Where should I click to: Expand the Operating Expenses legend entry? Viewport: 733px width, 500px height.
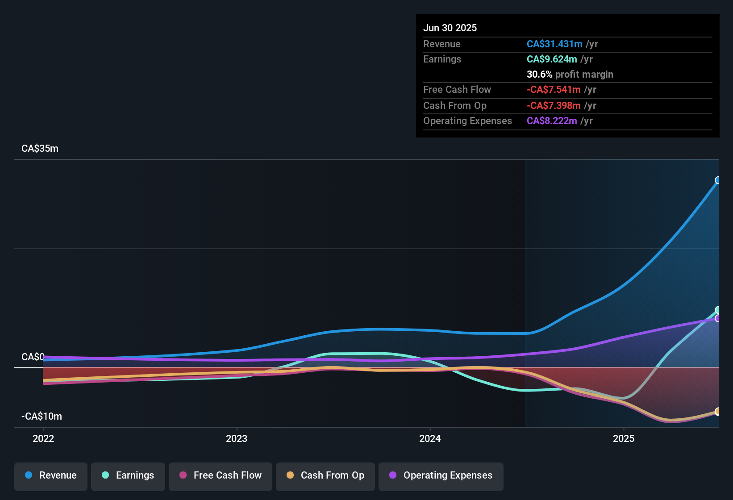441,475
